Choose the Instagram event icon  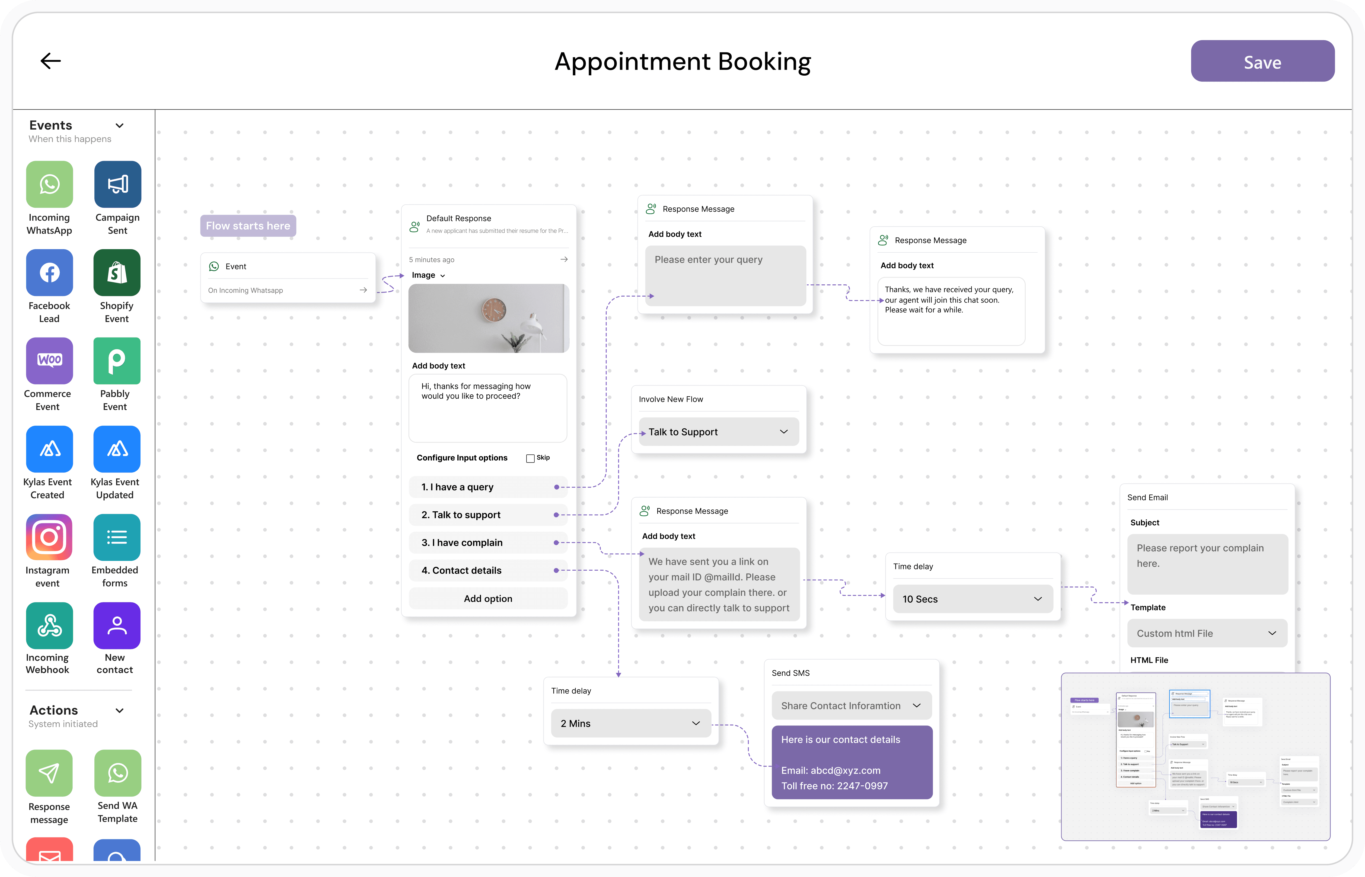[50, 537]
